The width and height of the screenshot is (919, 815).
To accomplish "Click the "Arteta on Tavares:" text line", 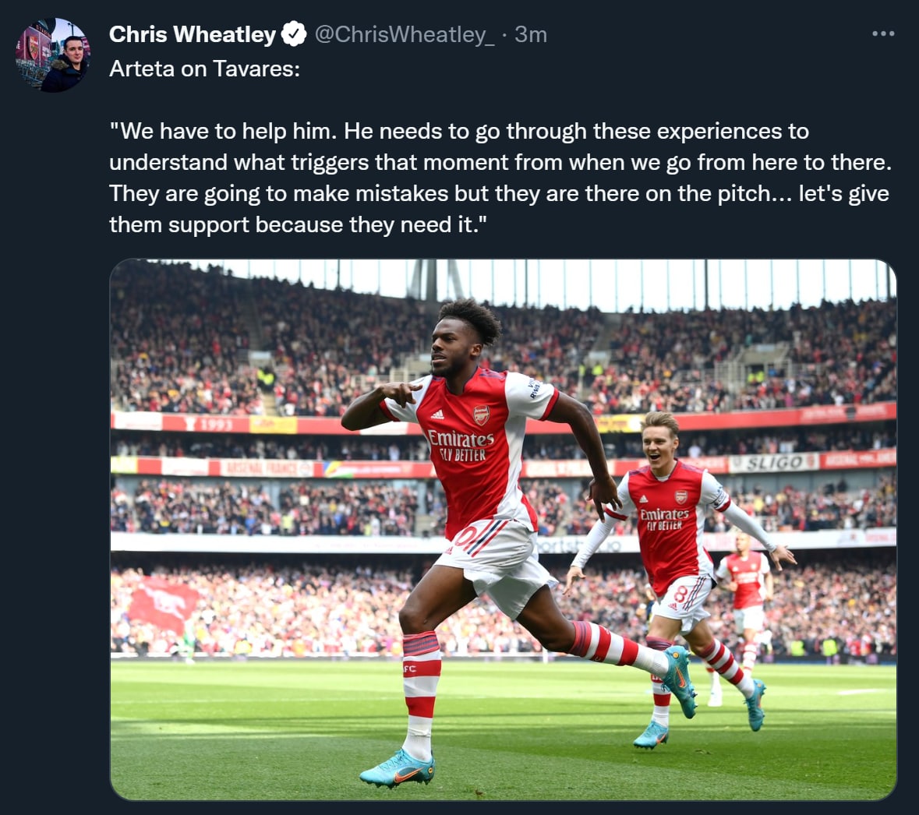I will [x=204, y=69].
